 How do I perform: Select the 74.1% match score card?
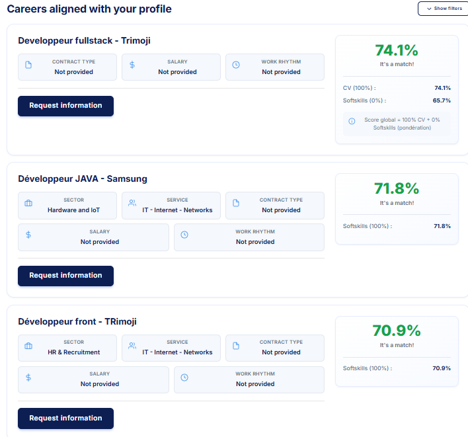click(x=397, y=89)
